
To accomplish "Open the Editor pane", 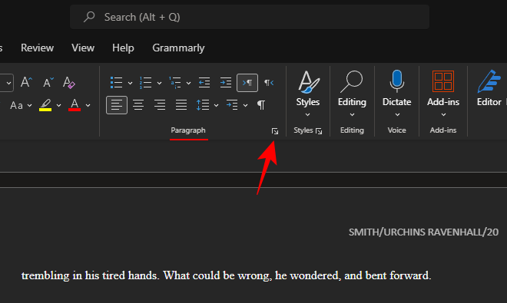I will (489, 88).
